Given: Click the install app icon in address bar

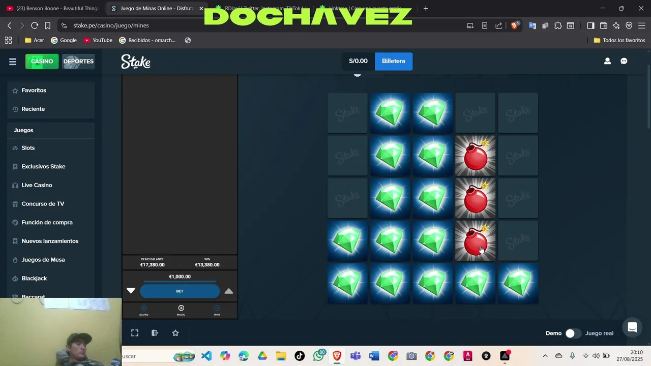Looking at the screenshot, I should pyautogui.click(x=470, y=25).
